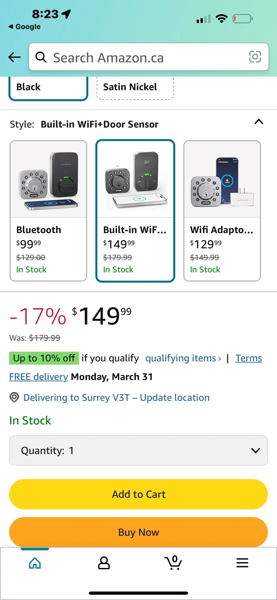Open the hamburger menu icon
277x600 pixels.
(x=242, y=563)
